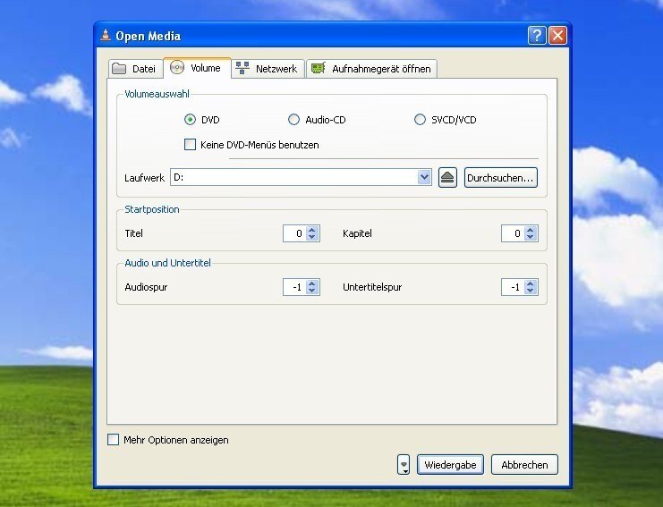The width and height of the screenshot is (663, 507).
Task: Expand the Laufwerk drive dropdown
Action: tap(424, 178)
